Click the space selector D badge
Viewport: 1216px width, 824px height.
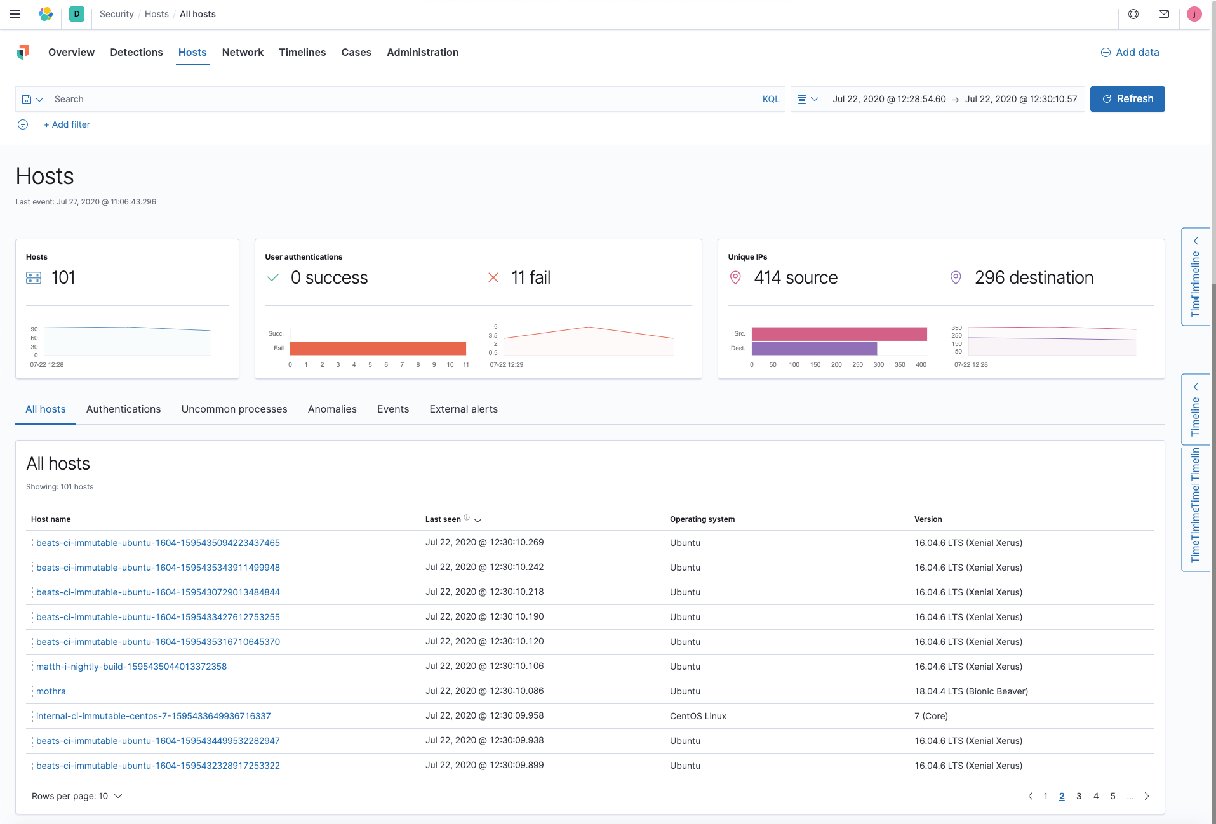[x=76, y=14]
